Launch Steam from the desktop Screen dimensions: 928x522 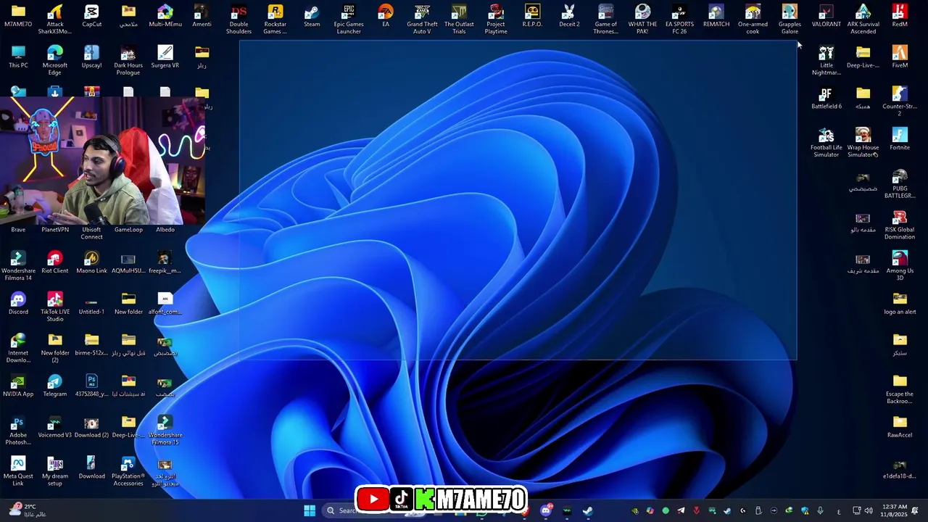point(312,16)
